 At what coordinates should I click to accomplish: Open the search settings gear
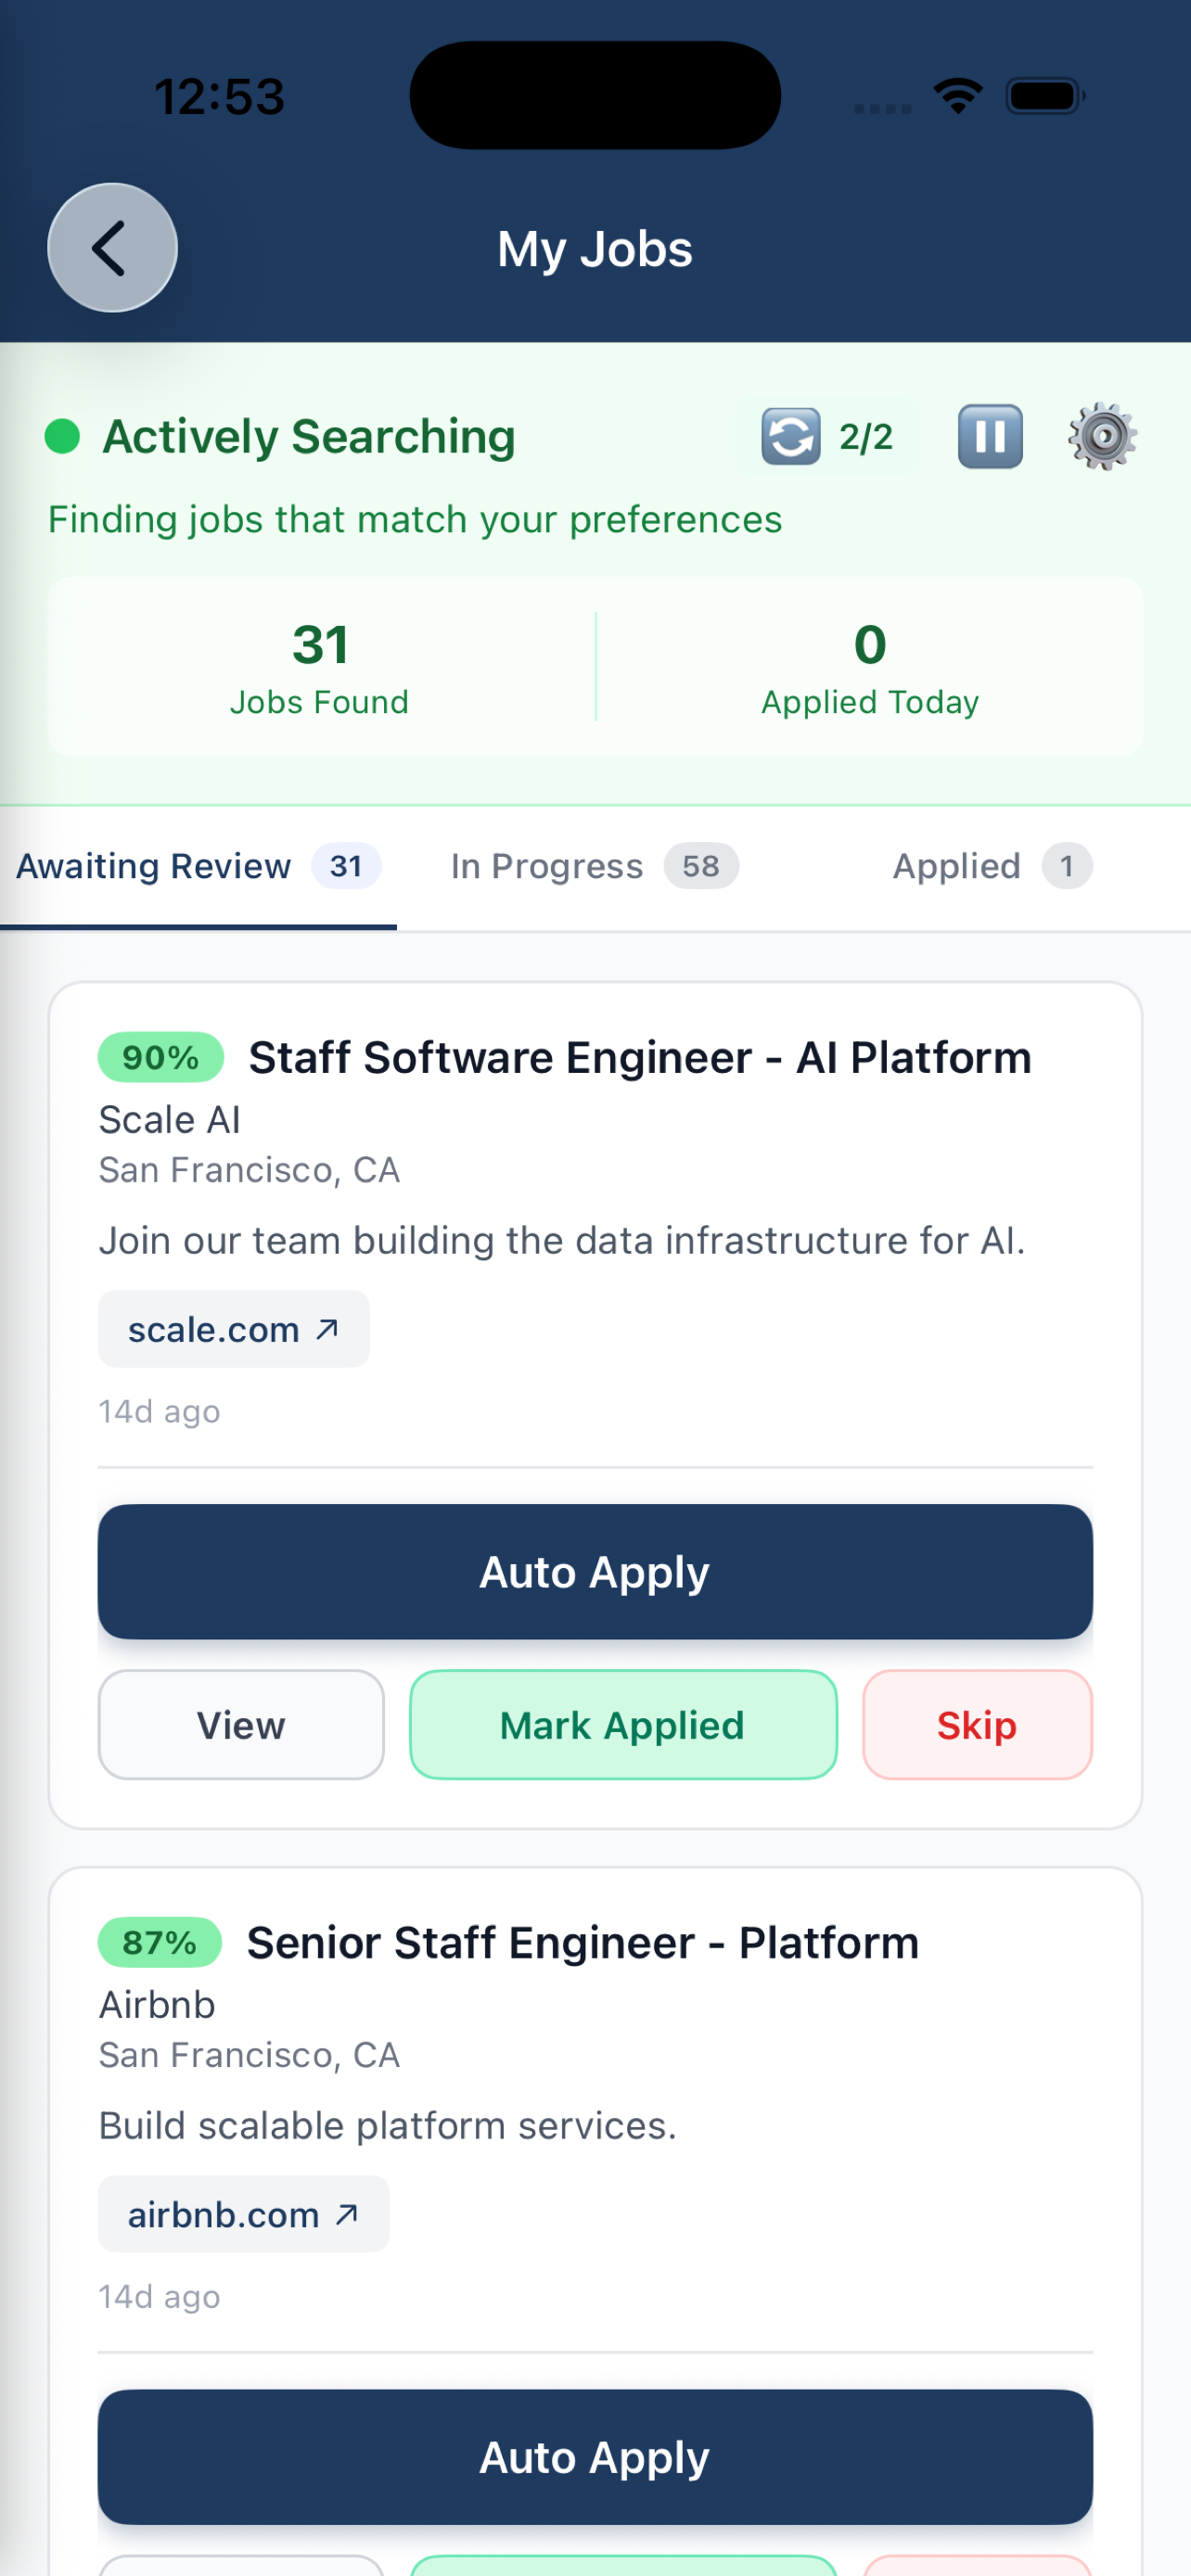pyautogui.click(x=1103, y=435)
